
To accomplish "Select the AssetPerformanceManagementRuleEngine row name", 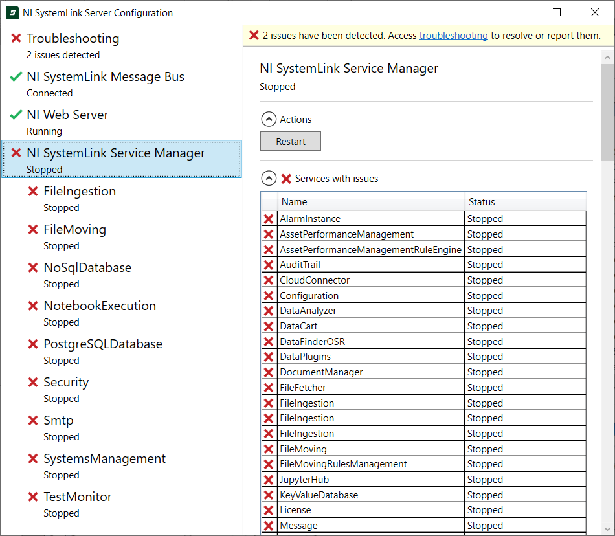I will click(371, 250).
